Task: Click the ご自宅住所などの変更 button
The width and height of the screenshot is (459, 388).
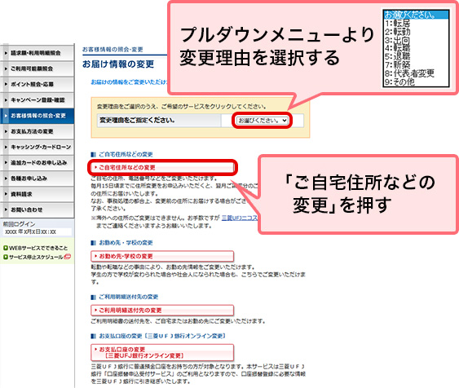Action: (x=162, y=168)
